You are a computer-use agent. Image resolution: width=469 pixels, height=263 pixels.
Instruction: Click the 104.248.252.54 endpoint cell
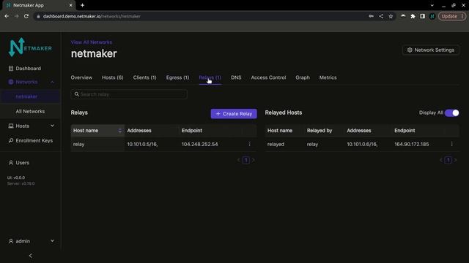200,145
